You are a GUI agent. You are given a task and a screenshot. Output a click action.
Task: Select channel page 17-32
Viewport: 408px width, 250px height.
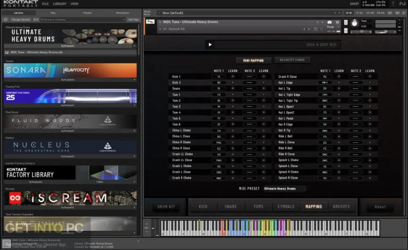359,13
